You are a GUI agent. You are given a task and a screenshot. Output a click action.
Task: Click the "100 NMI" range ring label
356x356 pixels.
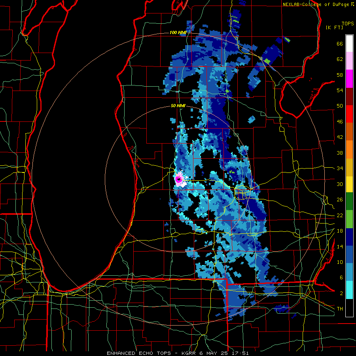pyautogui.click(x=178, y=32)
